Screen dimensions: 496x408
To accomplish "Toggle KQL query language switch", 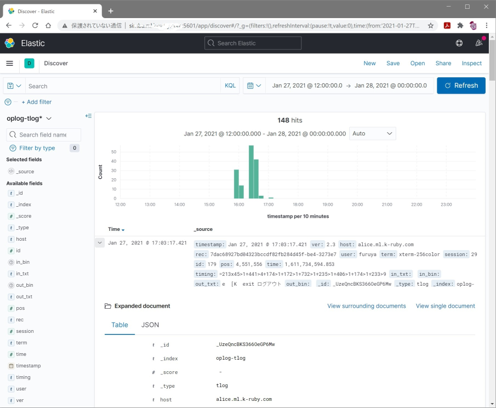I will (x=230, y=86).
